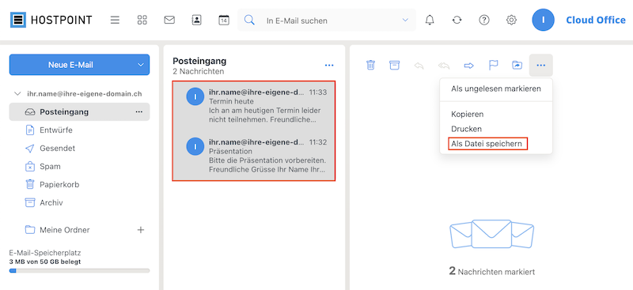
Task: Open the app launcher grid icon
Action: click(142, 20)
